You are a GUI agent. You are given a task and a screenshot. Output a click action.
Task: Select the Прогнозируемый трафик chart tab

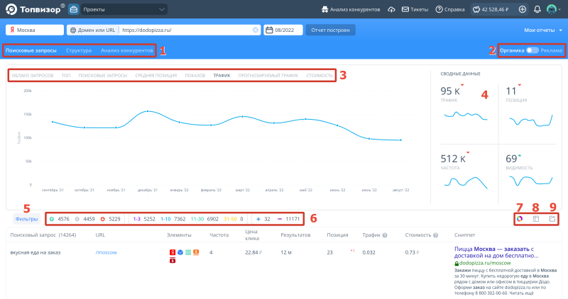tap(268, 74)
